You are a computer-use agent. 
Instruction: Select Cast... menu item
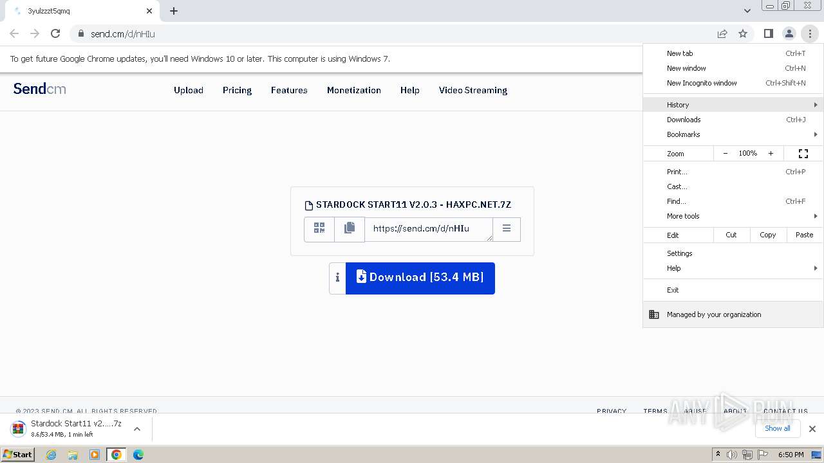pos(733,186)
